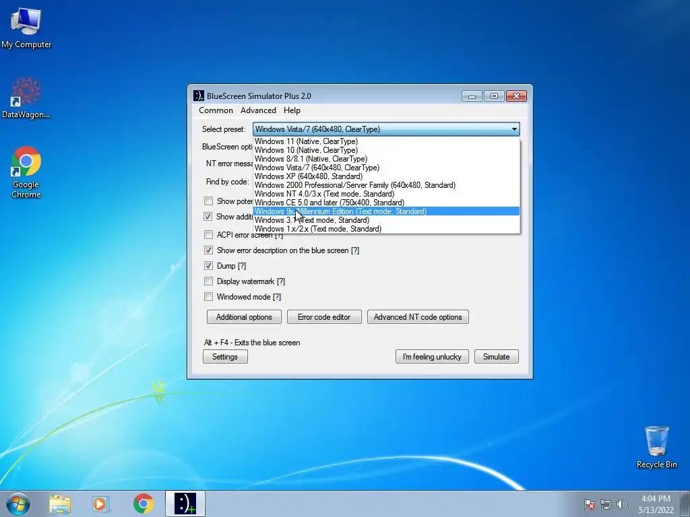
Task: Open My Computer desktop icon
Action: [x=26, y=28]
